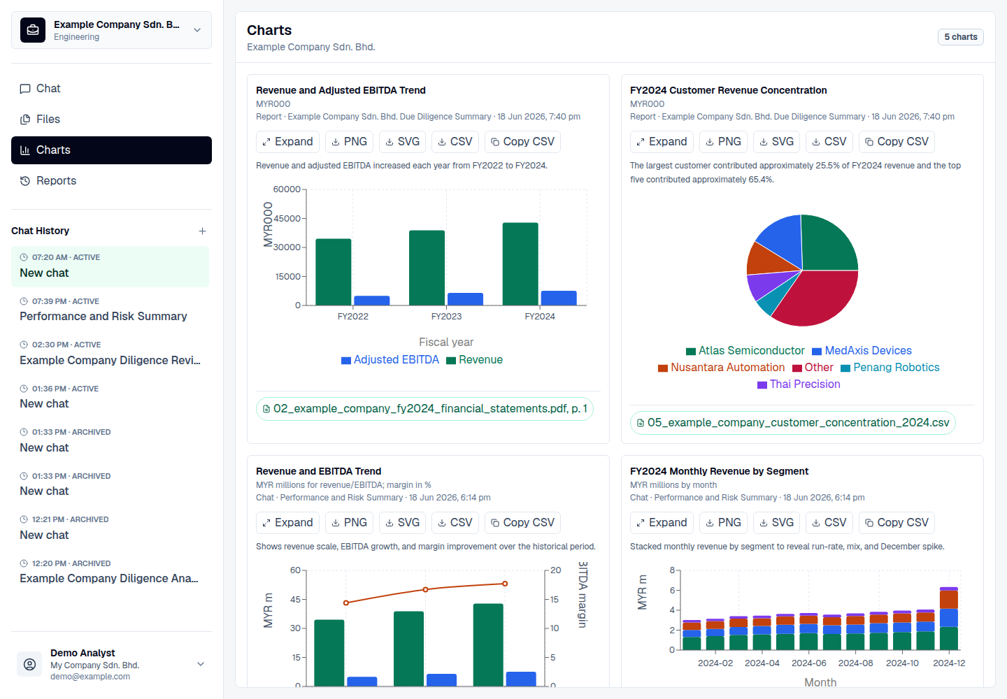1007x699 pixels.
Task: Open the 12:21 PM archived New chat
Action: pyautogui.click(x=110, y=528)
